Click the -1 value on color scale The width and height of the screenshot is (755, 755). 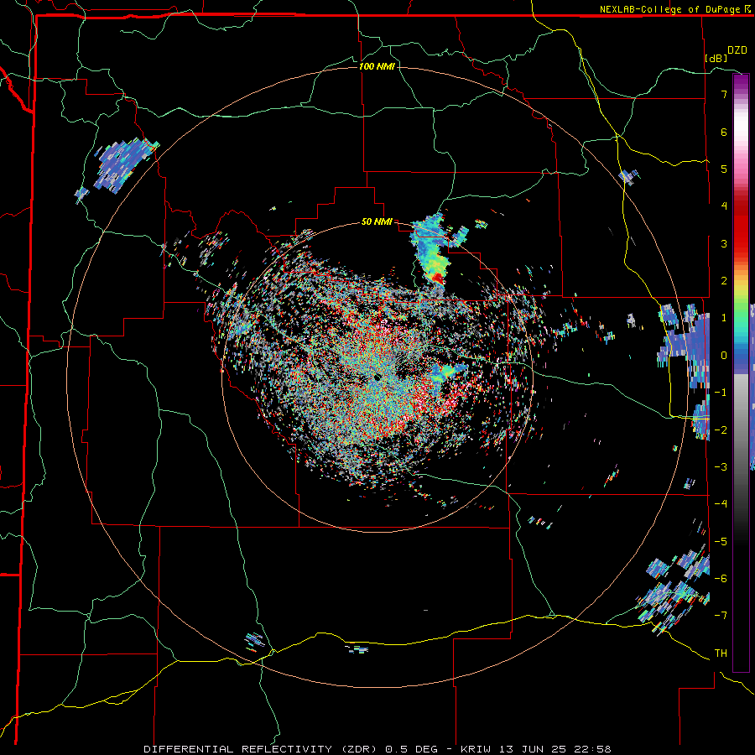pyautogui.click(x=721, y=393)
